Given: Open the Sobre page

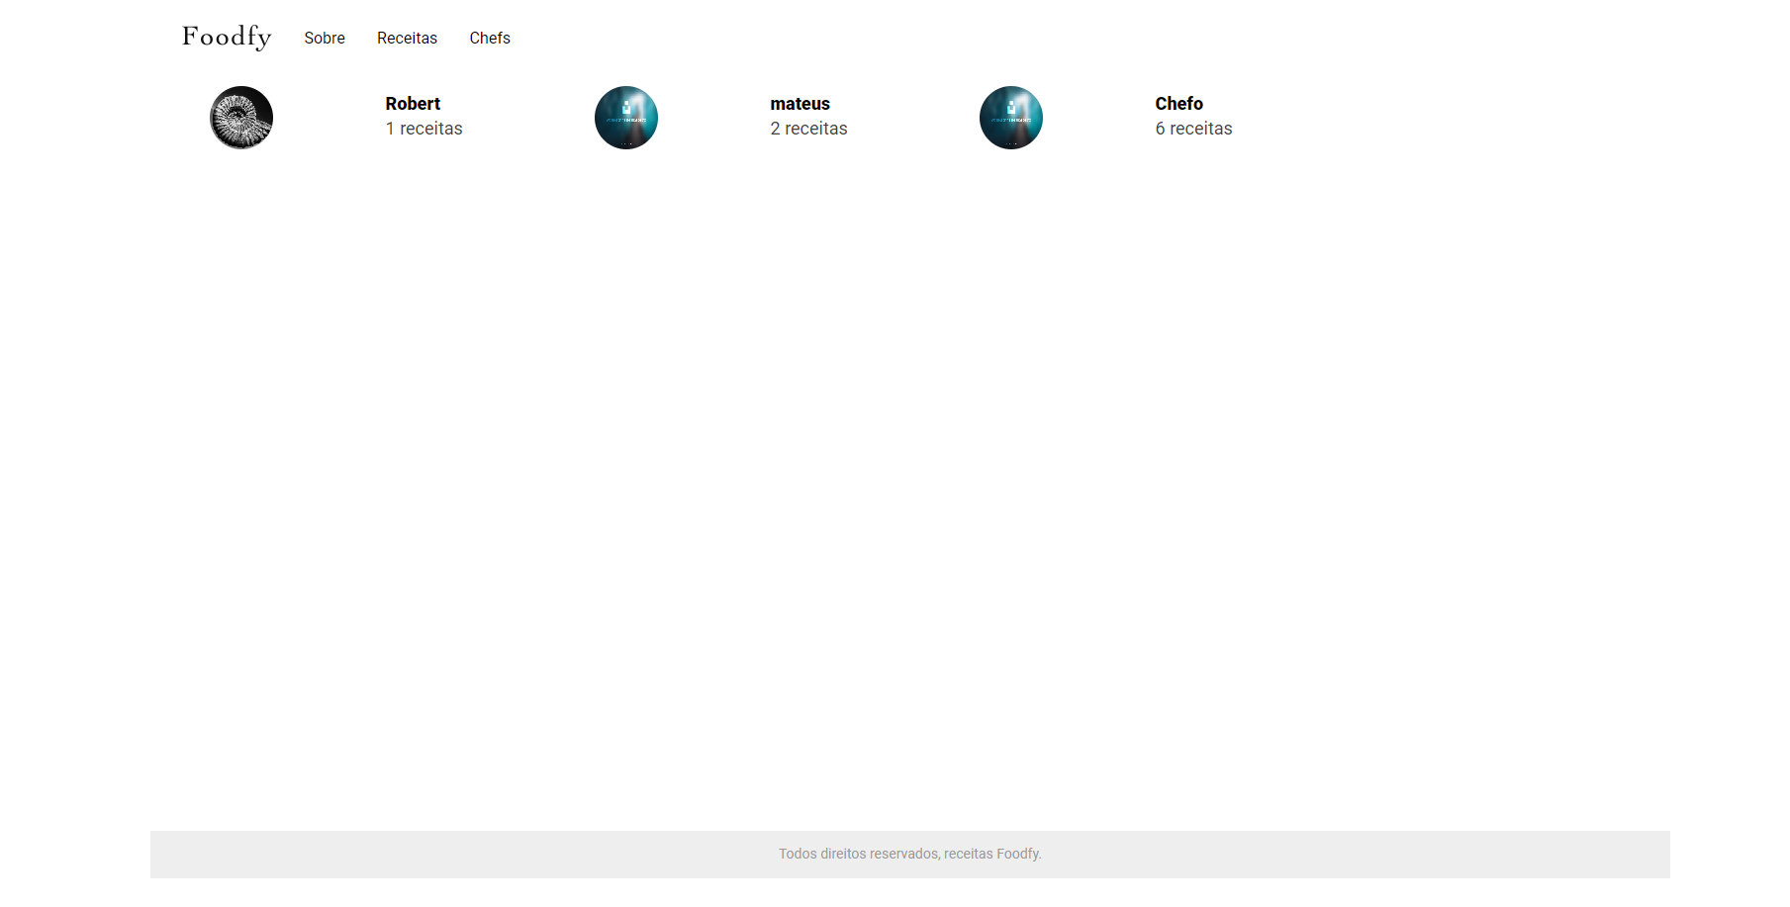Looking at the screenshot, I should pos(325,38).
